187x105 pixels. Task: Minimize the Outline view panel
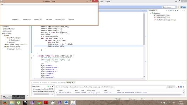(182, 10)
